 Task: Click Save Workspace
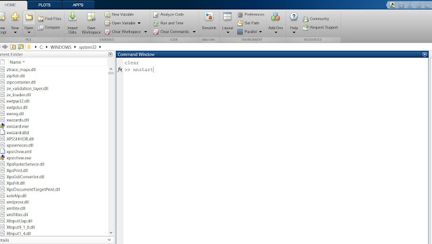point(91,24)
